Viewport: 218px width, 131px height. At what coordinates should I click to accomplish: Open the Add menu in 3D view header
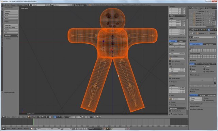pyautogui.click(x=19, y=117)
